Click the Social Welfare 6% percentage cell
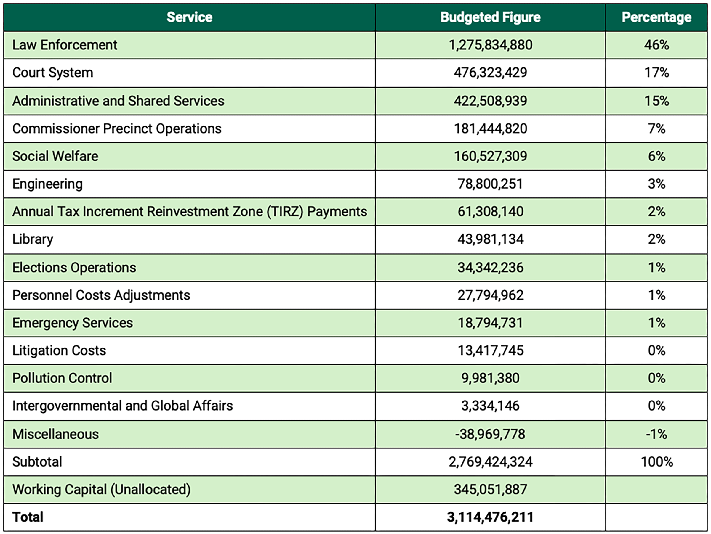This screenshot has height=534, width=711. coord(656,156)
